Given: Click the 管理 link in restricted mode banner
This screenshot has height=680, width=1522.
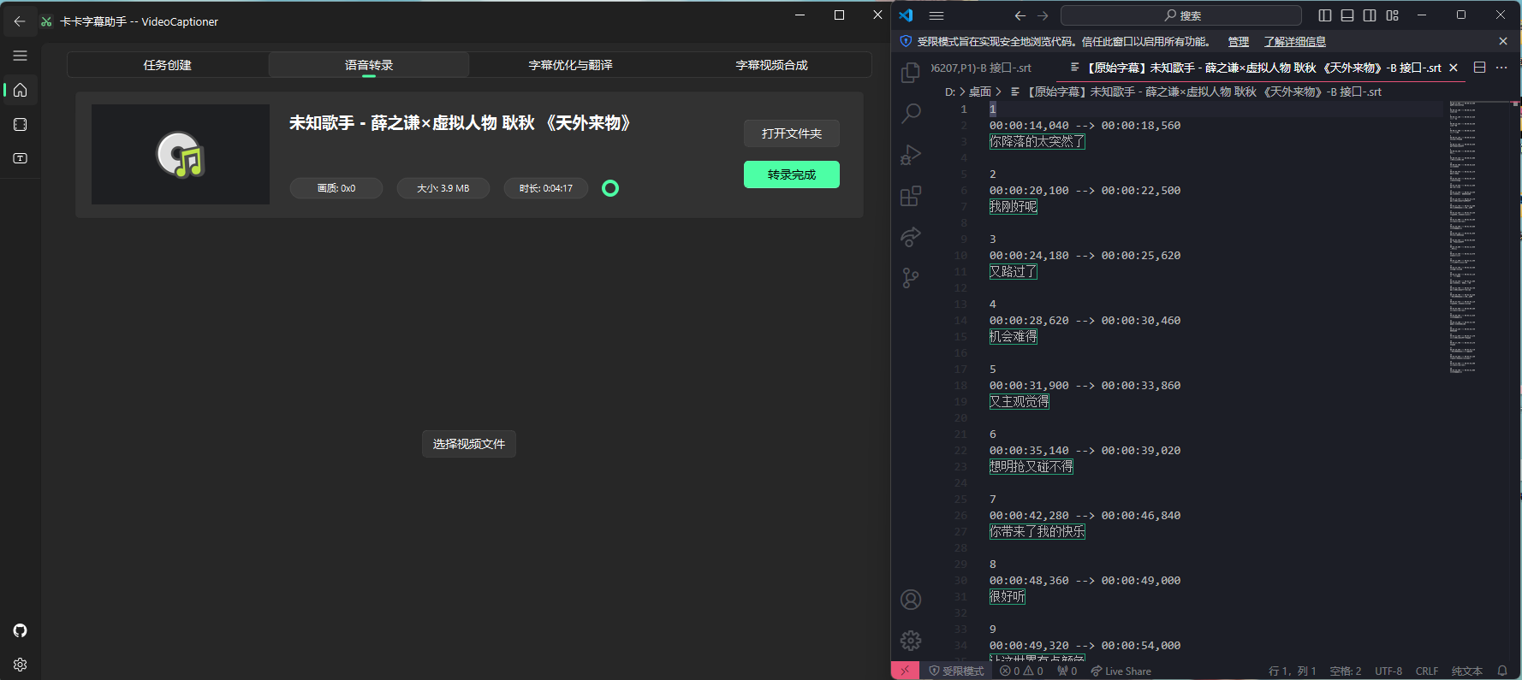Looking at the screenshot, I should click(x=1239, y=42).
